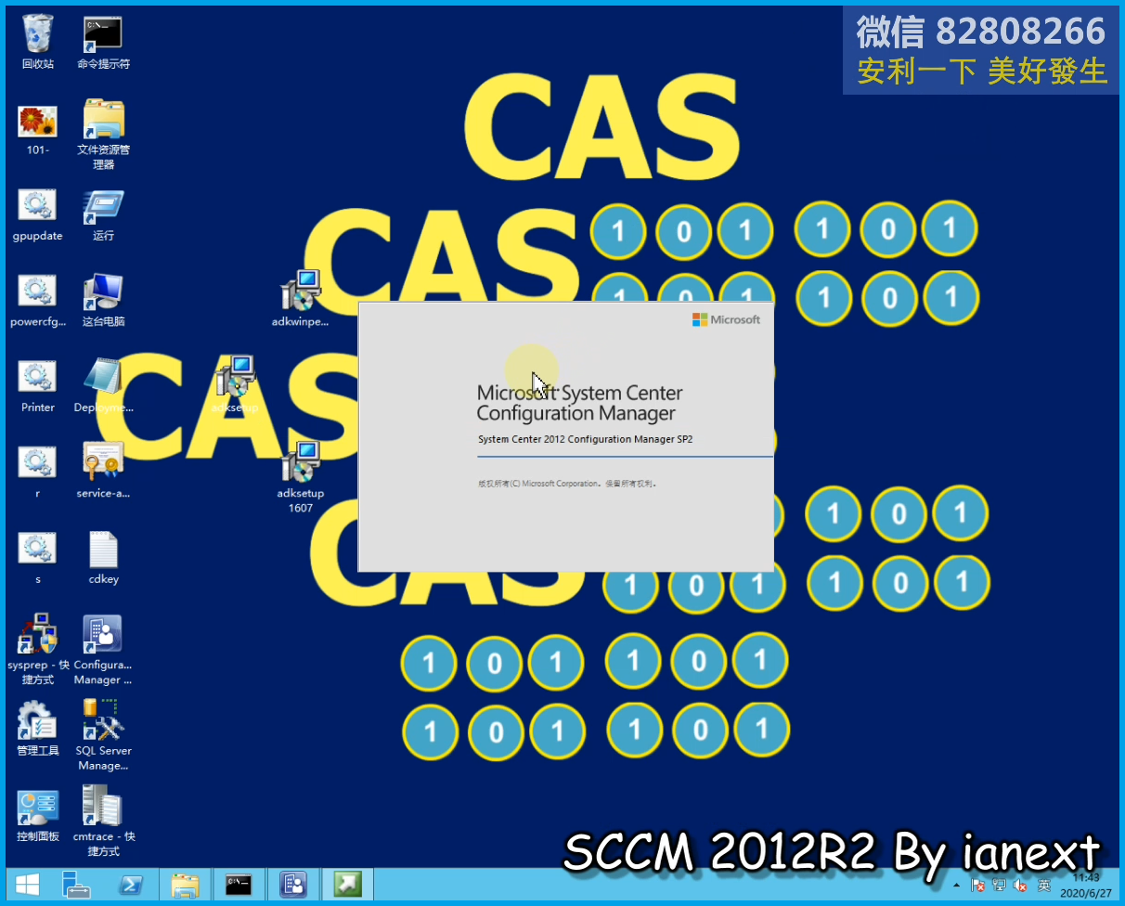Click "System Center 2012 Configuration Manager SP2" text

[586, 439]
